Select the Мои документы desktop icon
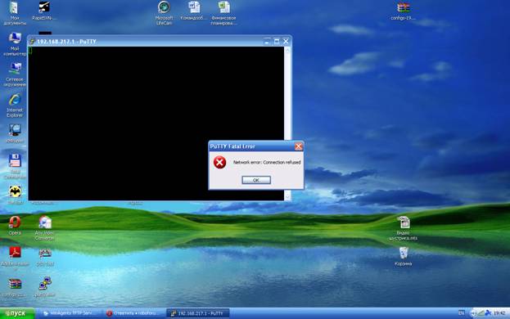 (x=14, y=13)
